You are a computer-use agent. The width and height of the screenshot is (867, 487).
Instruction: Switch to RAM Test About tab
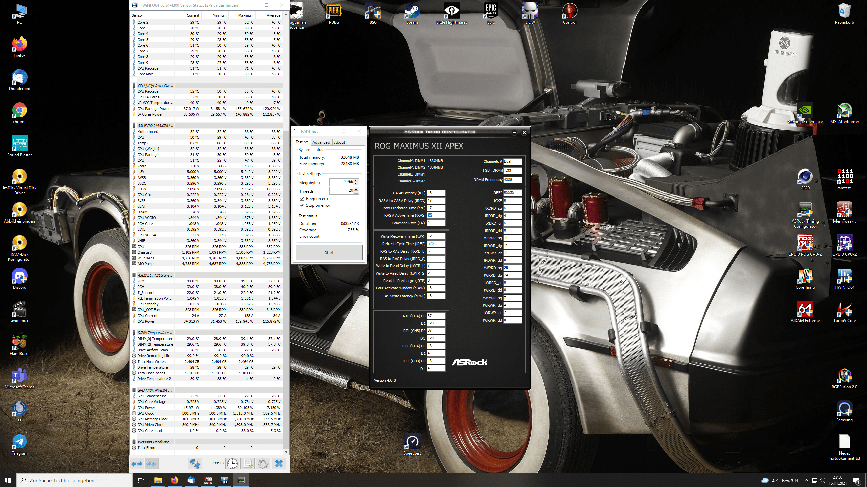click(x=340, y=142)
